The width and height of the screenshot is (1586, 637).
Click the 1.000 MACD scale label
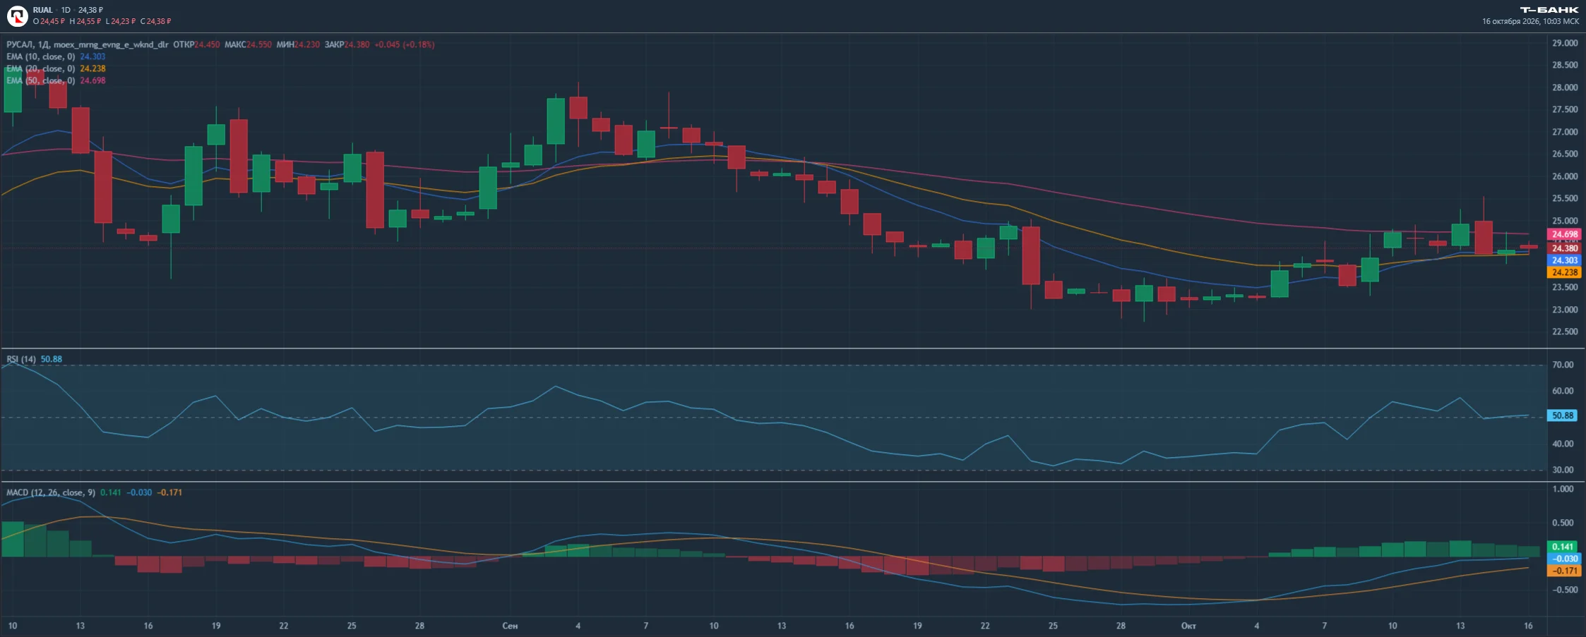(x=1563, y=489)
